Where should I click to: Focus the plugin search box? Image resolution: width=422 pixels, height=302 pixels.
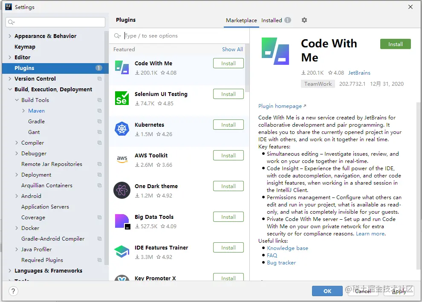pos(179,36)
